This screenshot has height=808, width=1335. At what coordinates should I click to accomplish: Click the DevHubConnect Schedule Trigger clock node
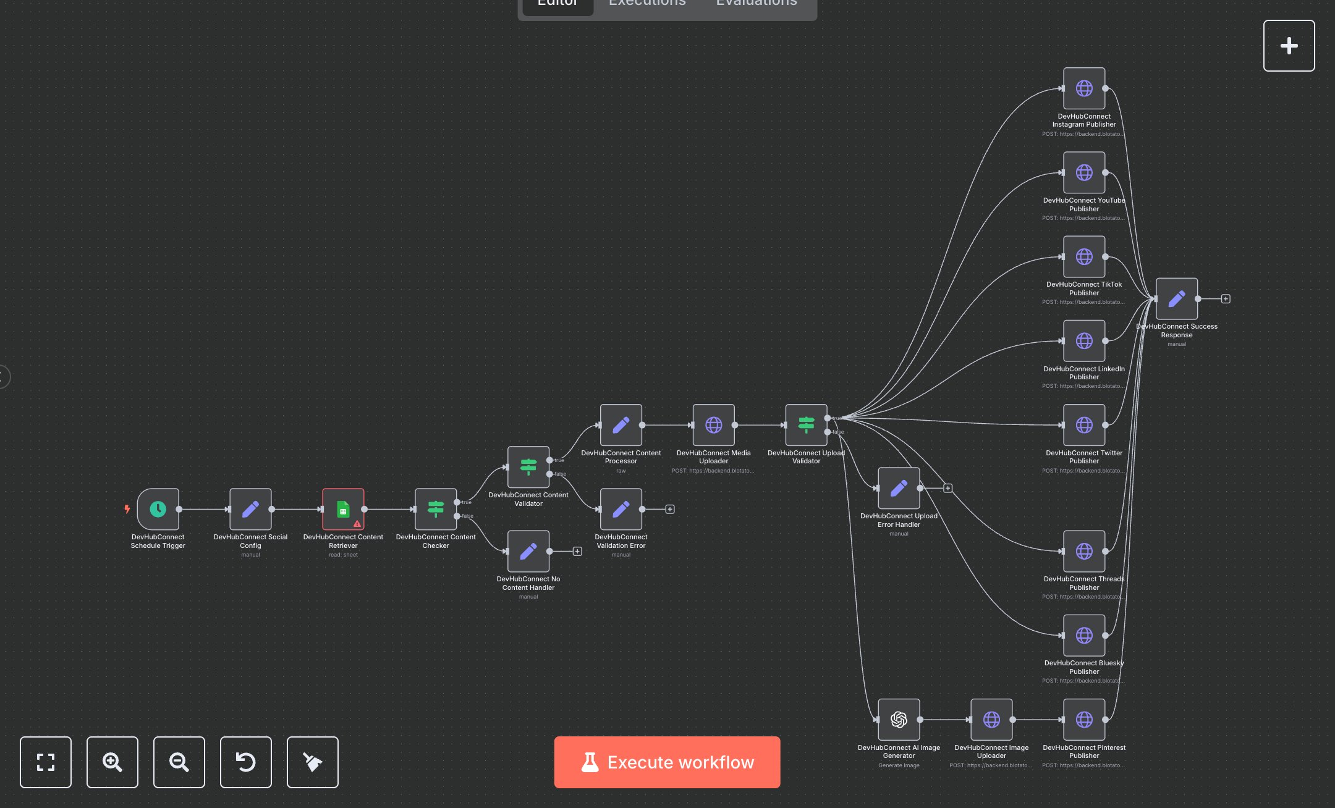coord(158,509)
